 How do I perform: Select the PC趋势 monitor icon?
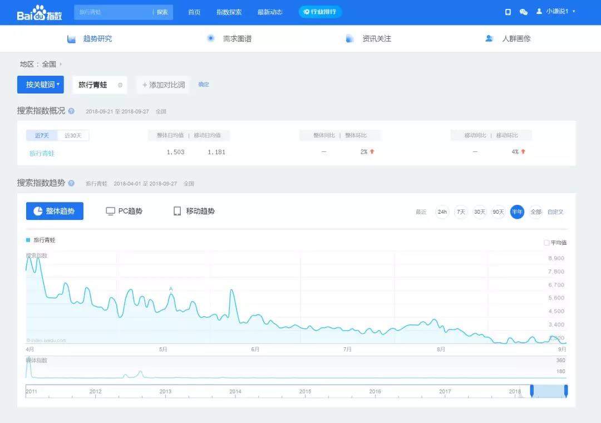coord(110,211)
